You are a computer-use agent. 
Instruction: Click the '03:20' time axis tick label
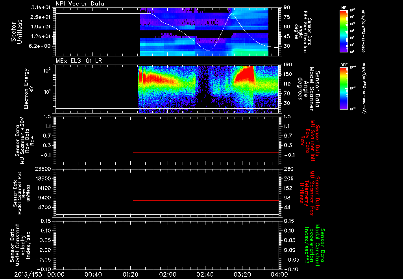pyautogui.click(x=242, y=274)
